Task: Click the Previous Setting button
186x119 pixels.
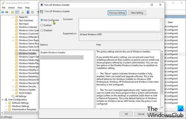Action: (117, 13)
